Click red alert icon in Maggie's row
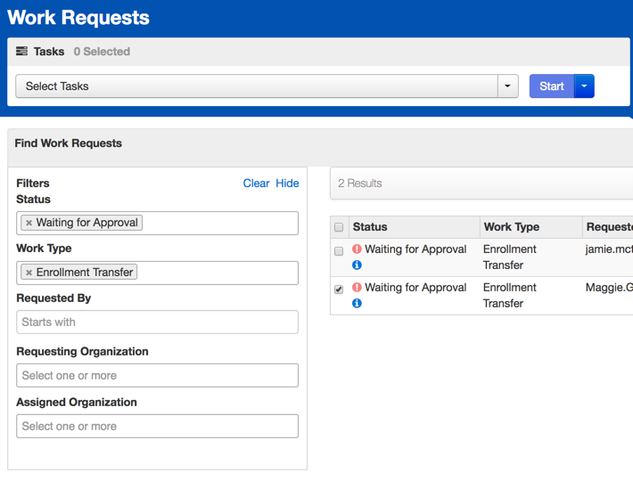The height and width of the screenshot is (481, 633). click(357, 288)
